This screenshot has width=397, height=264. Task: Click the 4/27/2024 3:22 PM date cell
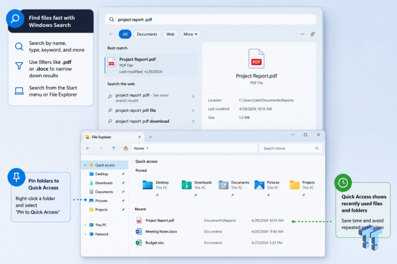coord(267,243)
